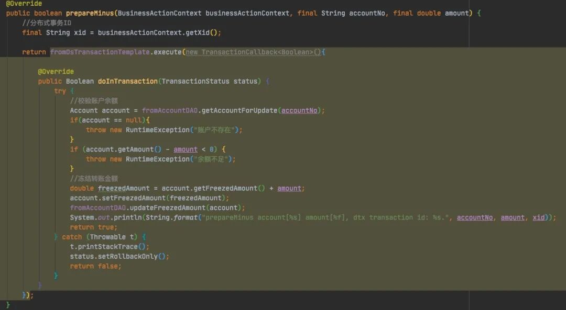
Task: Click the //冻结转账金额 comment
Action: [94, 179]
